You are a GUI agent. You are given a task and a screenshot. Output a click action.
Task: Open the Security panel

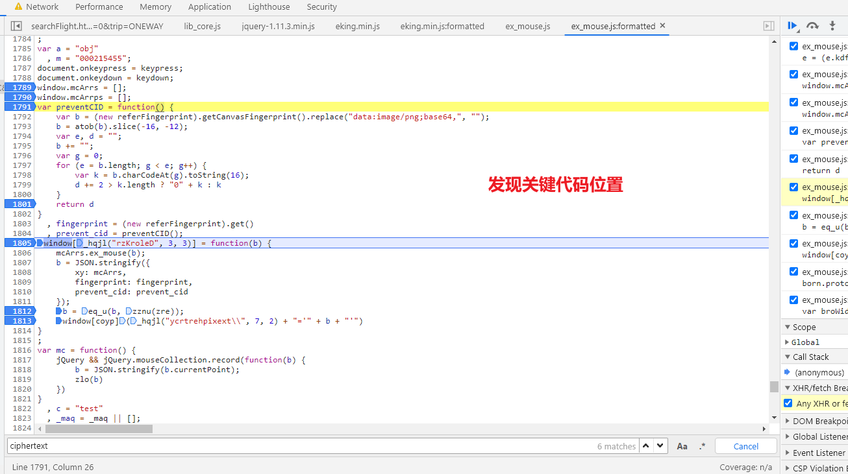(x=322, y=6)
